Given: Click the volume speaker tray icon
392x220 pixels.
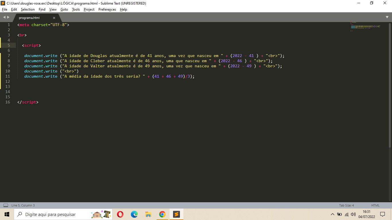Looking at the screenshot, I should coord(353,214).
